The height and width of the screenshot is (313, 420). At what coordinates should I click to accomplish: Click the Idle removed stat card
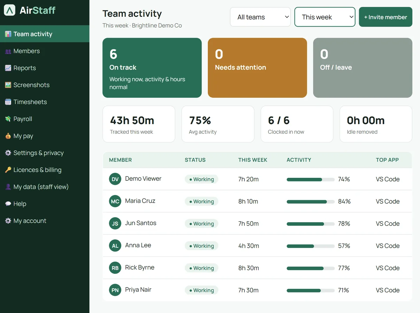tap(376, 124)
